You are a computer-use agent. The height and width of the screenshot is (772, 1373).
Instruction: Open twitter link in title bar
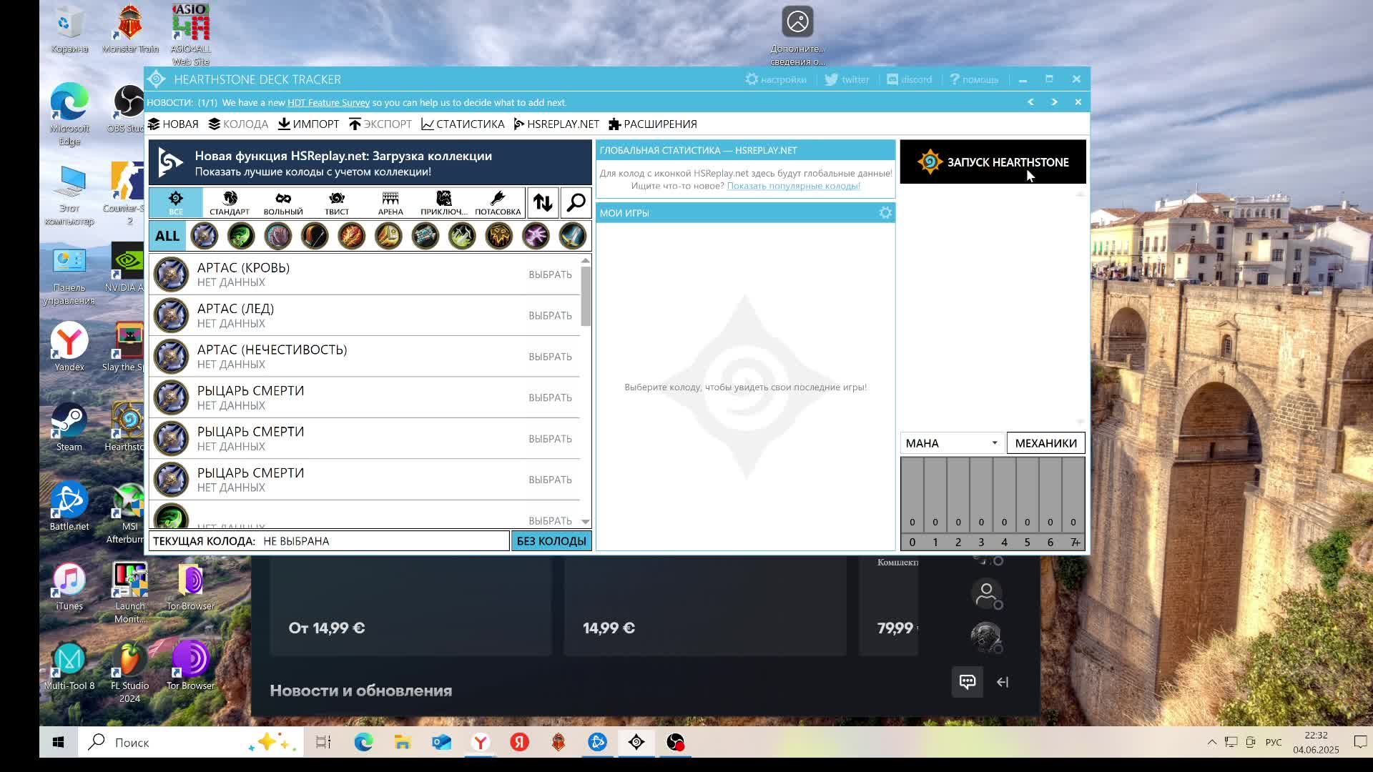[847, 79]
